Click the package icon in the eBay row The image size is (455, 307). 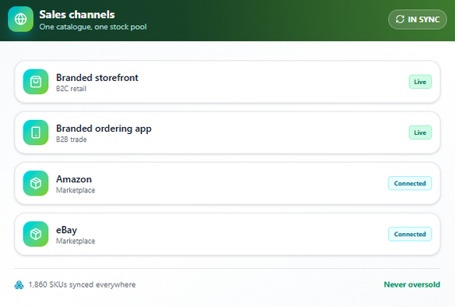36,234
